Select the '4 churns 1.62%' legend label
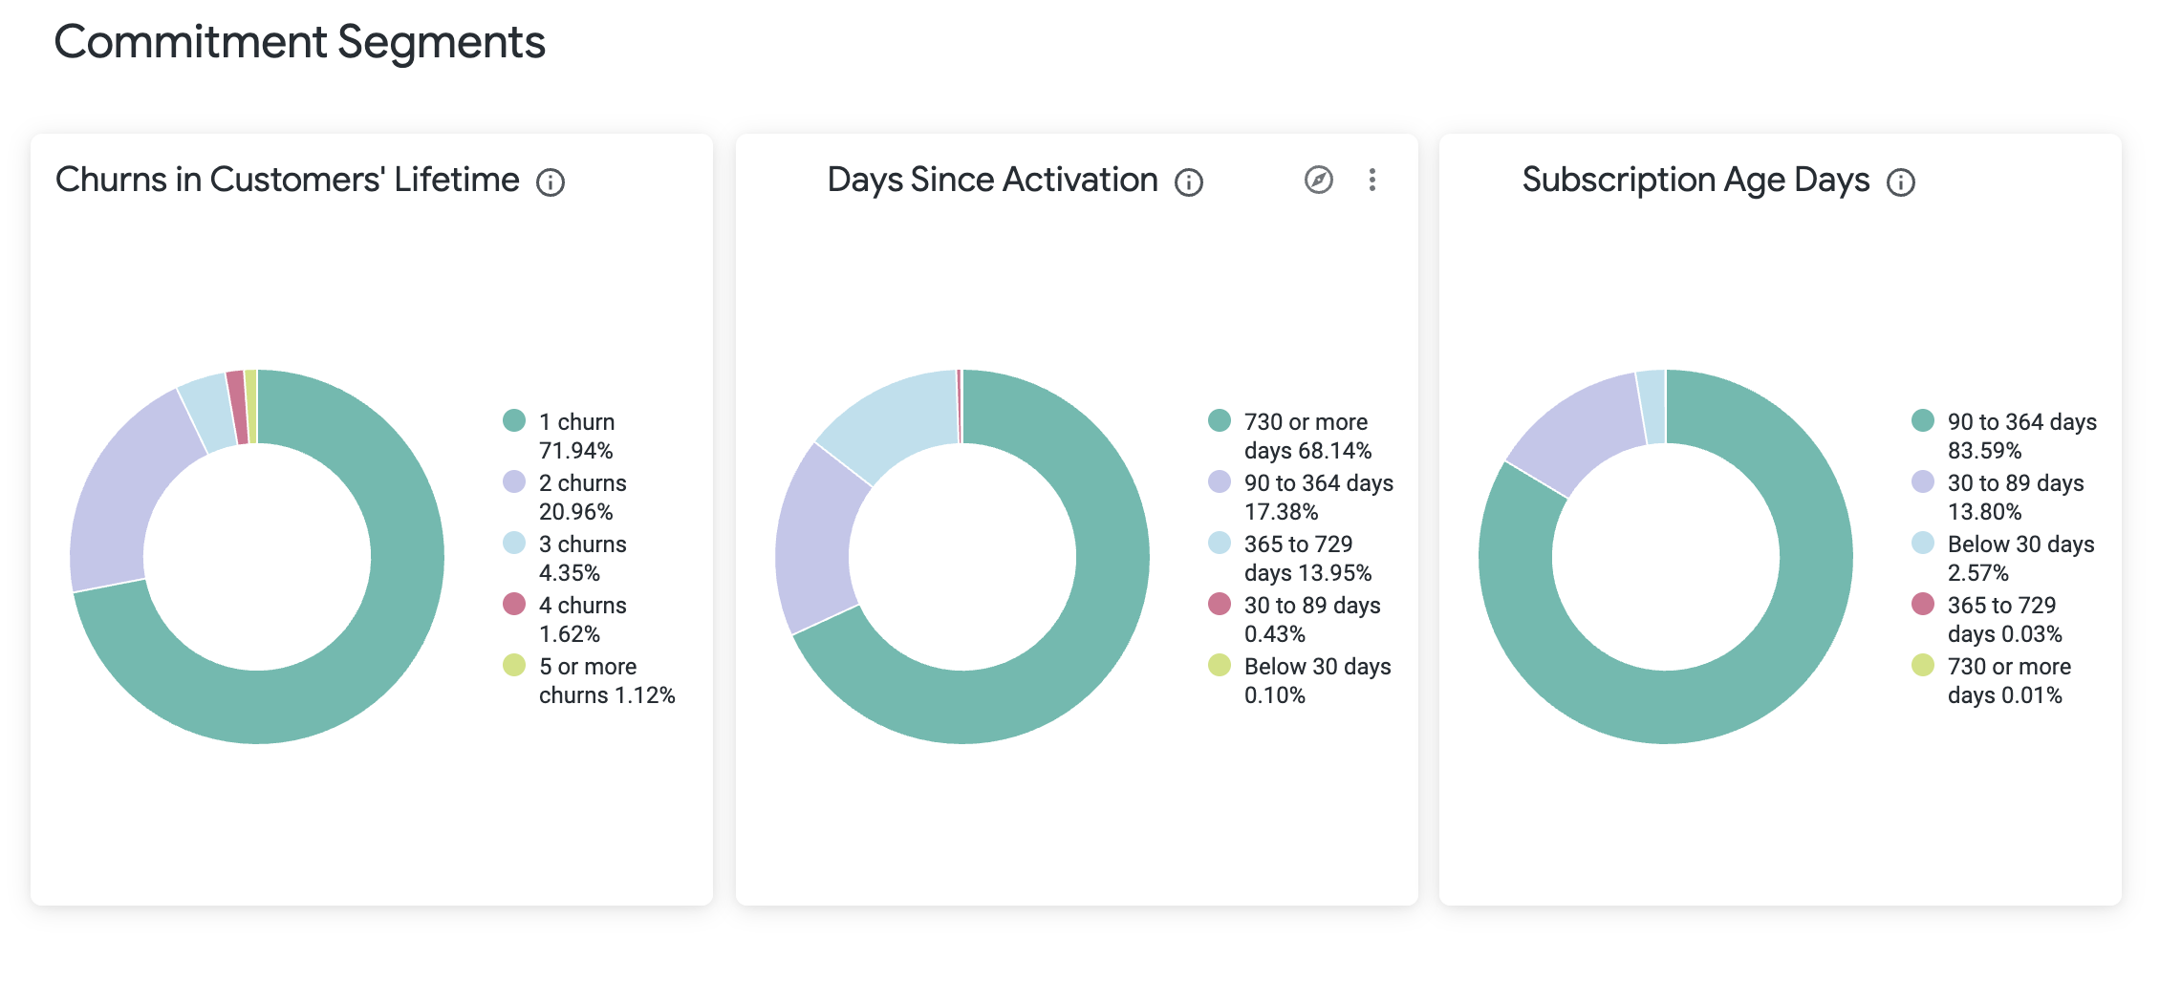 tap(583, 619)
